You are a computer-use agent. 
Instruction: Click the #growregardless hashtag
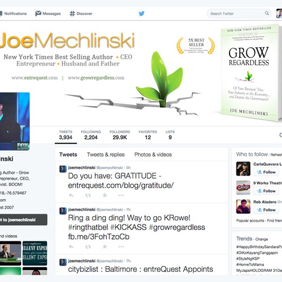click(177, 227)
